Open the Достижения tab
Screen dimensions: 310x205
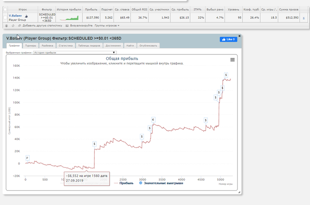pyautogui.click(x=113, y=46)
